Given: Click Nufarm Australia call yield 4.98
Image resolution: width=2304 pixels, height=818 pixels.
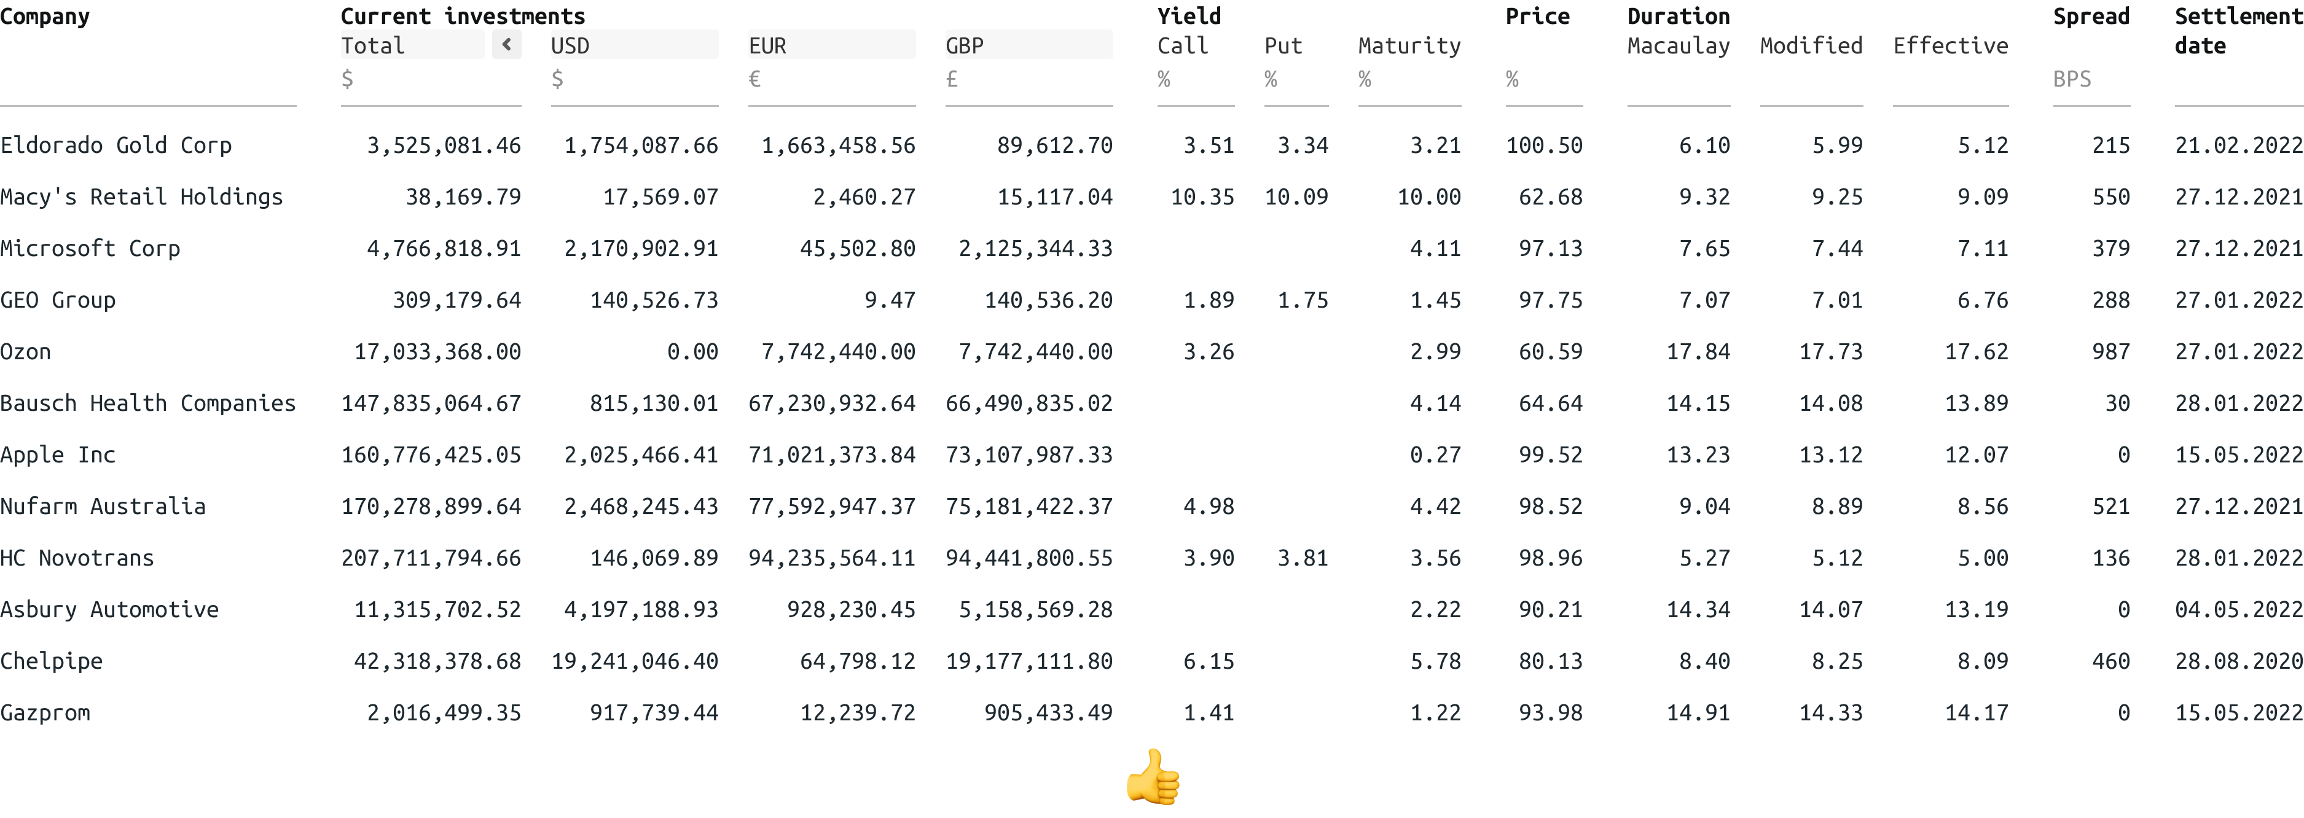Looking at the screenshot, I should coord(1209,507).
